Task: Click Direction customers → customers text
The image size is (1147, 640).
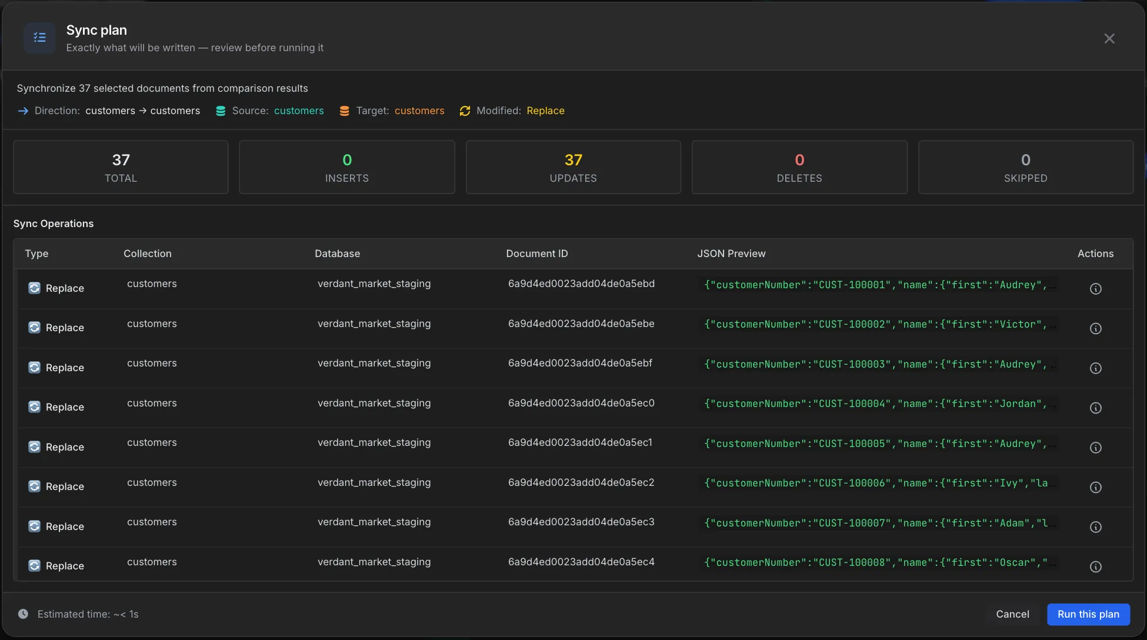Action: (142, 111)
